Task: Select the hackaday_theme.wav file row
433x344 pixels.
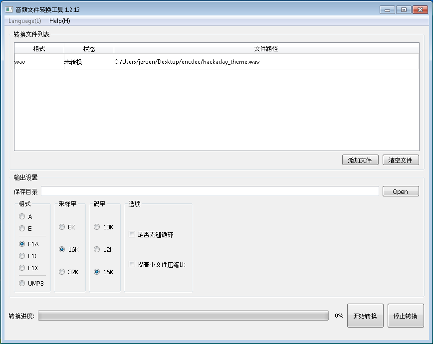Action: point(187,62)
